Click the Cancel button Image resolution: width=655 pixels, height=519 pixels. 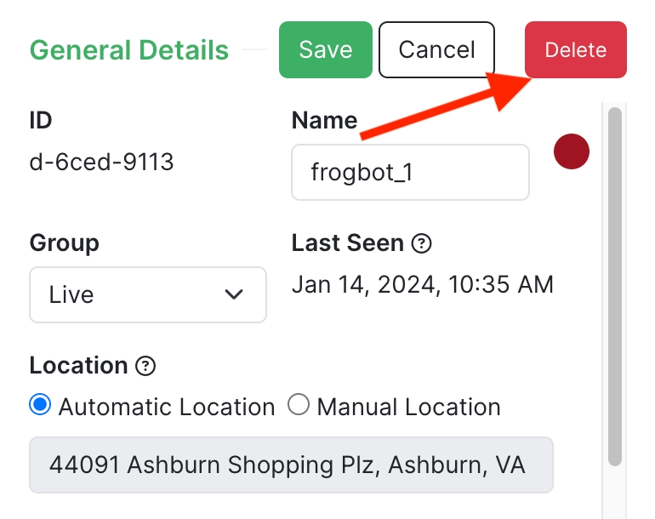pos(436,49)
